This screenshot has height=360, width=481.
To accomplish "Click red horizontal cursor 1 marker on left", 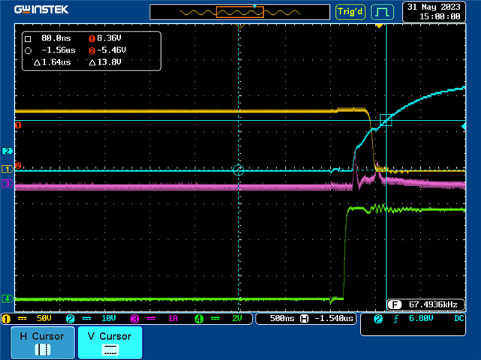I will pos(18,125).
